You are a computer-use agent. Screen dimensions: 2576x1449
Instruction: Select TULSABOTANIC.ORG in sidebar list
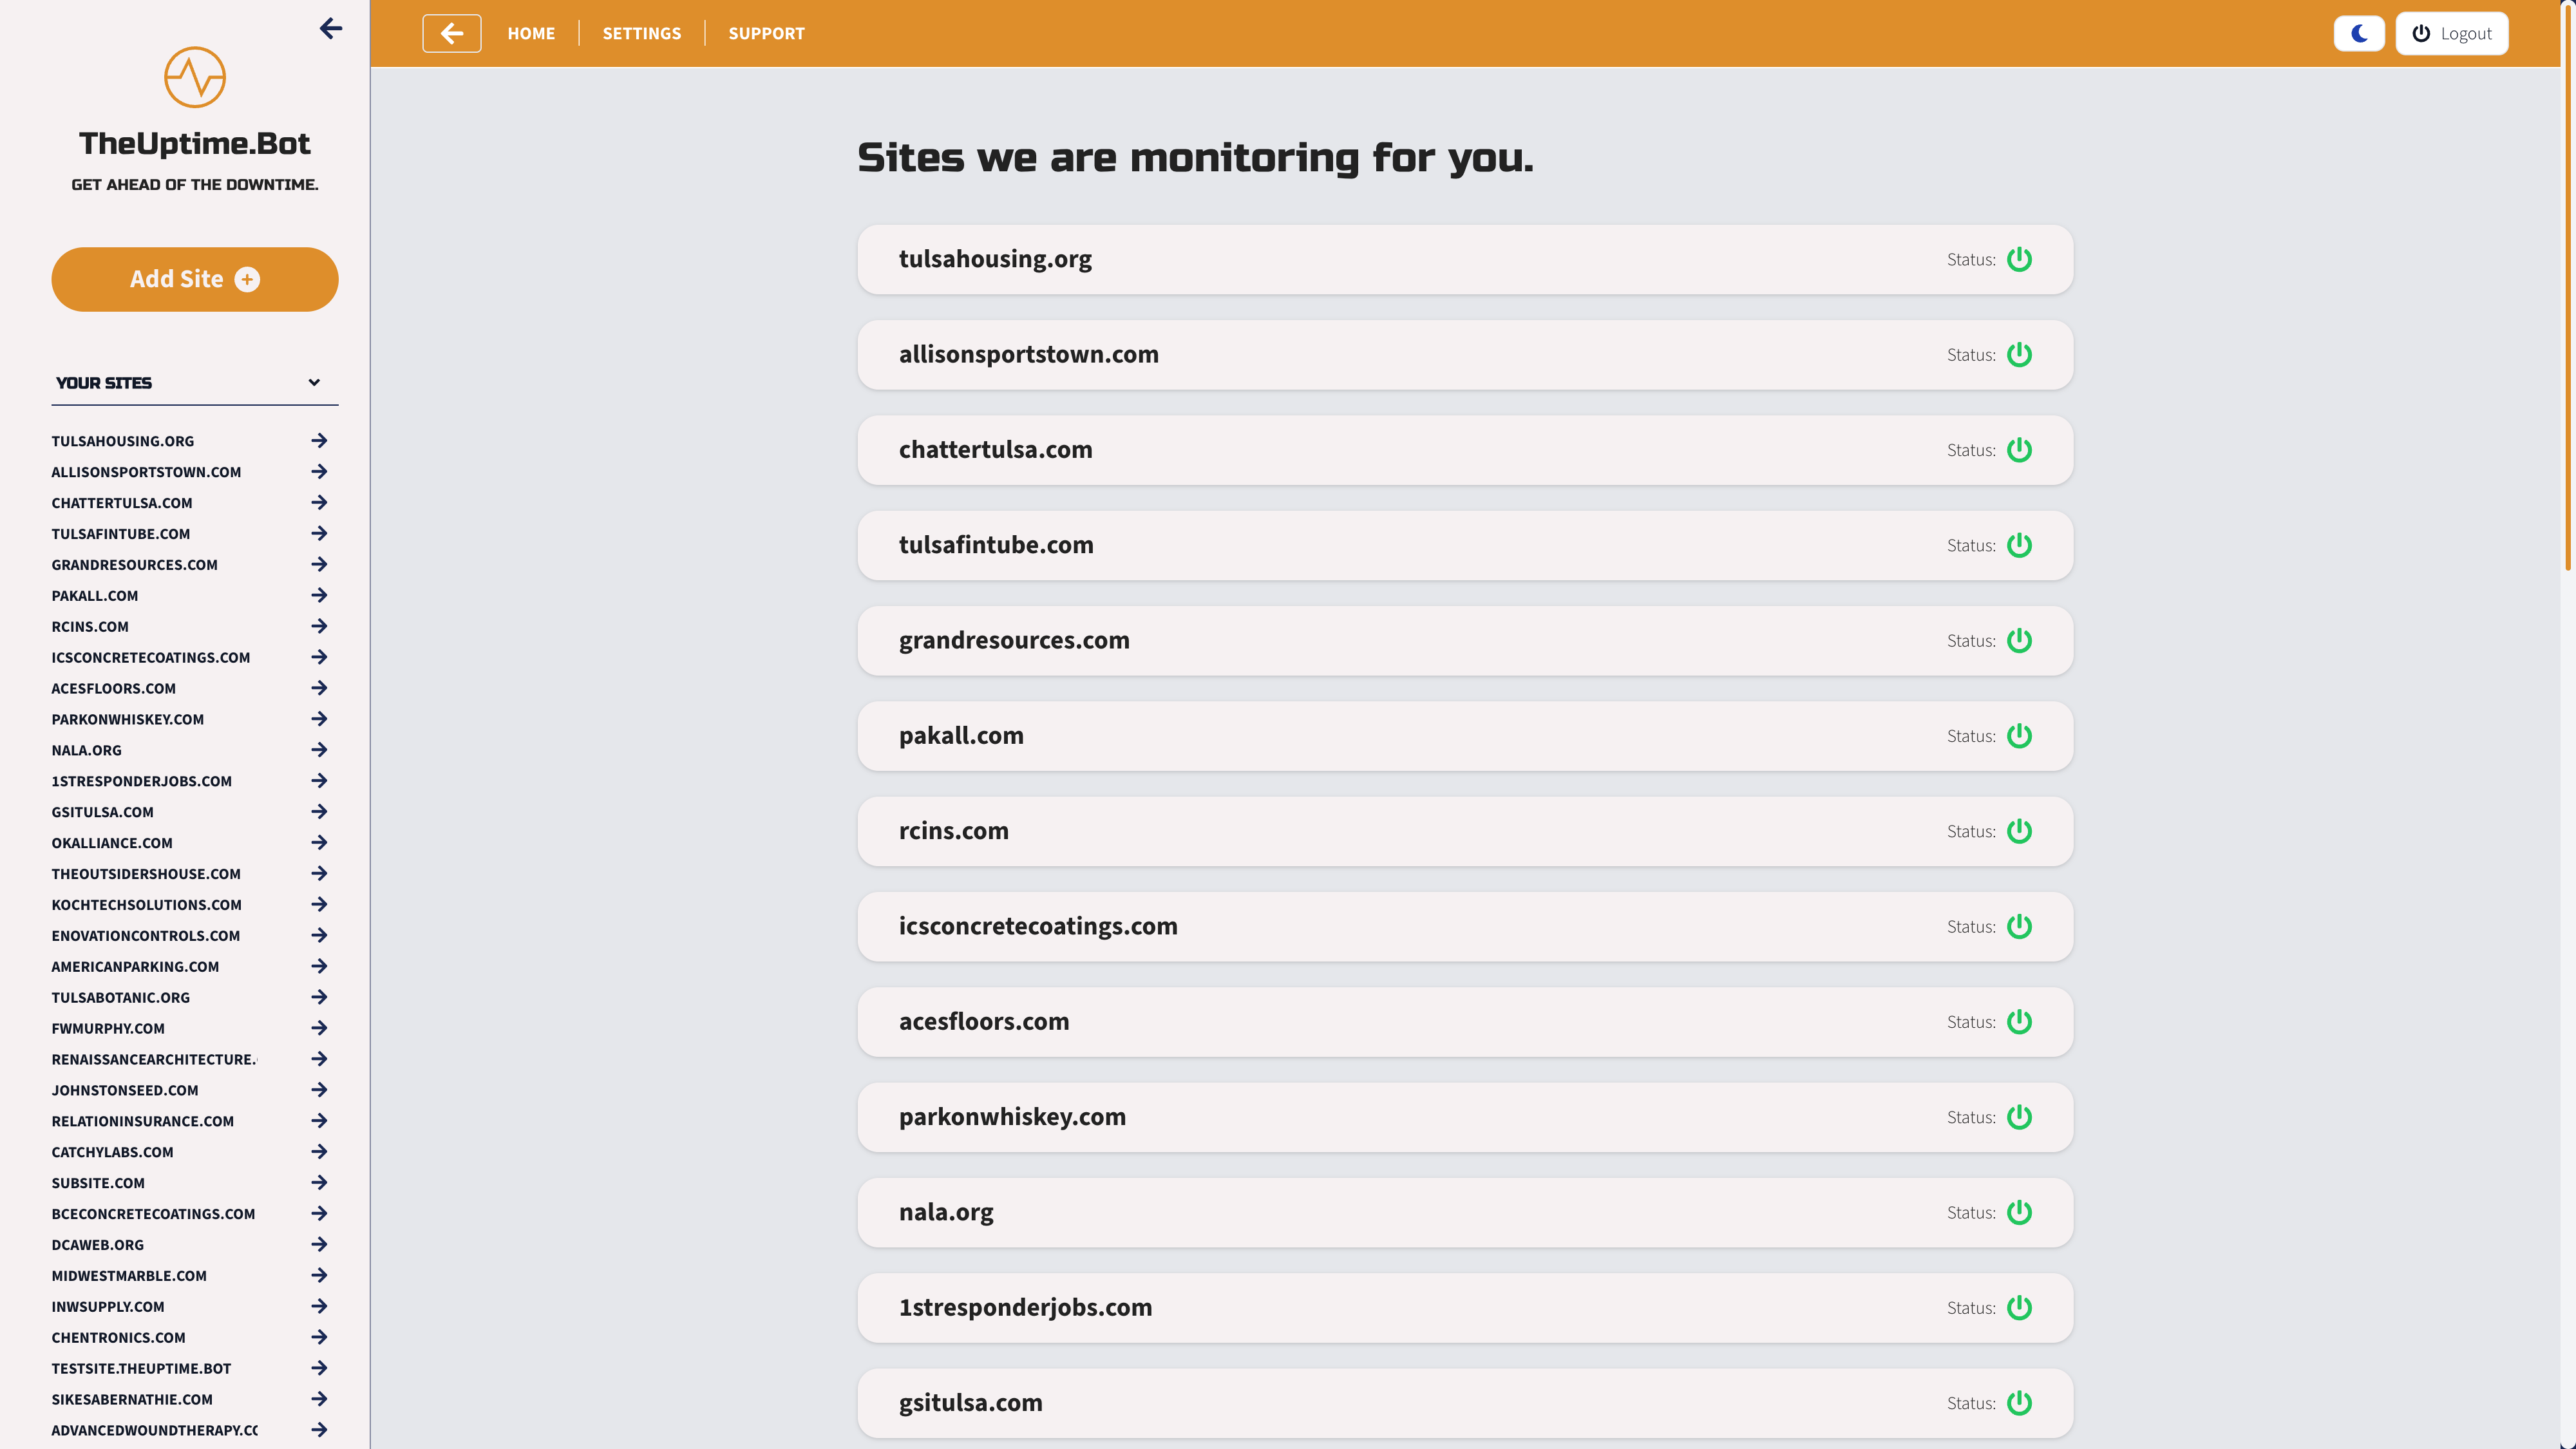[x=120, y=997]
